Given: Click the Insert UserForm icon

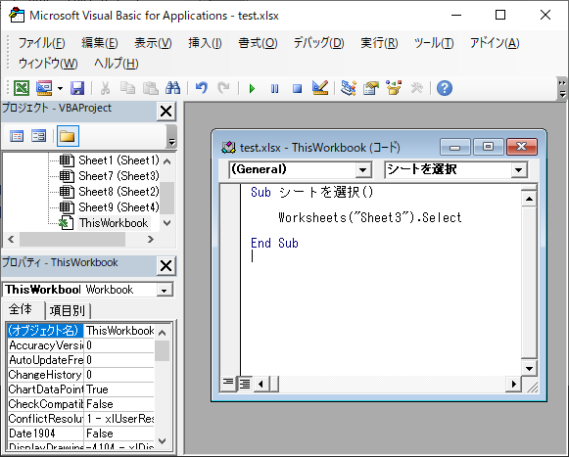Looking at the screenshot, I should click(44, 88).
